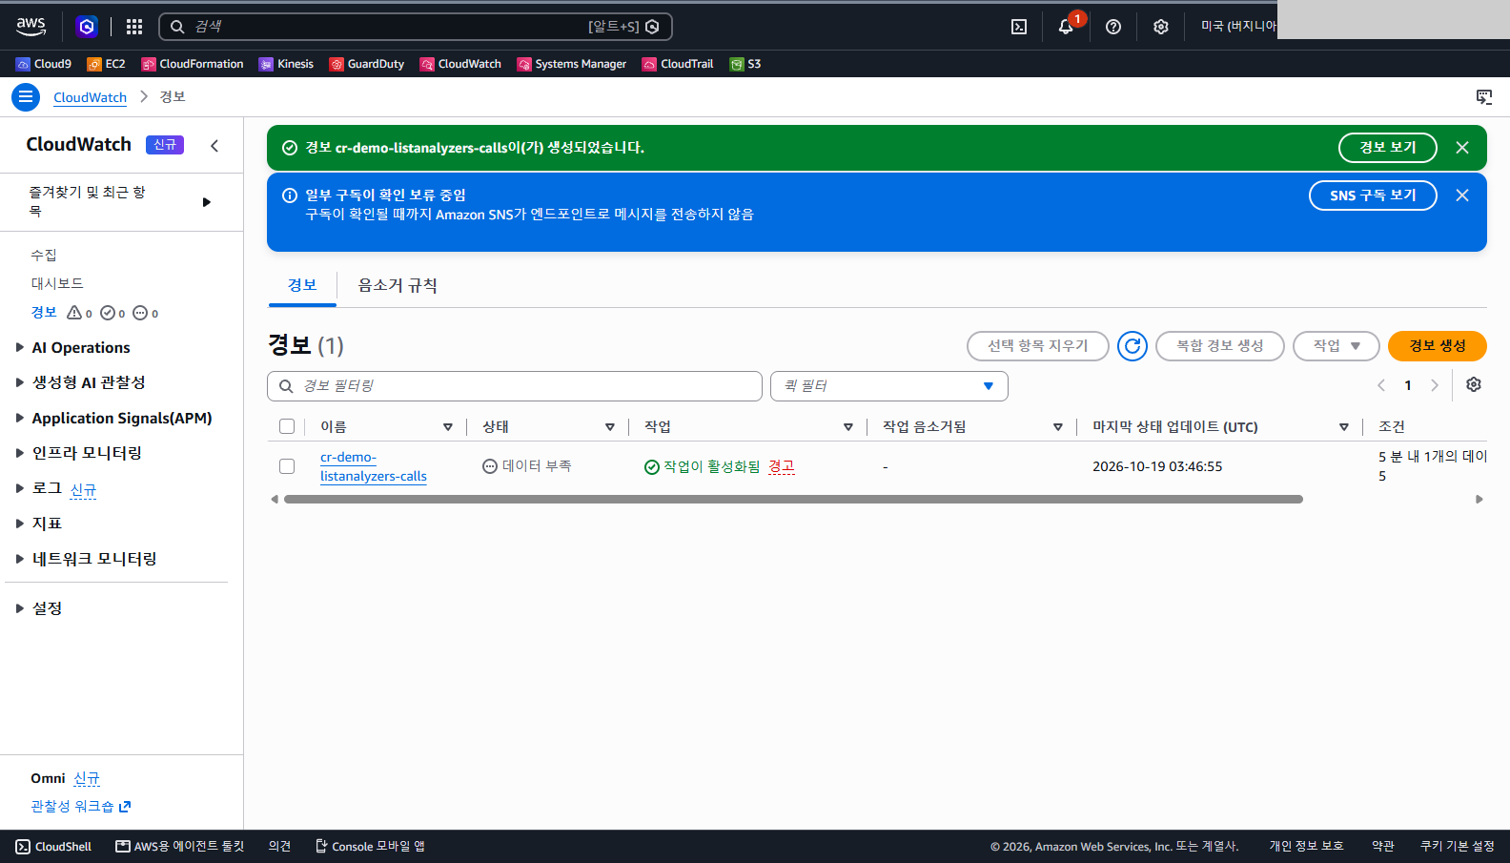Click the SNS 구독 보기 button

(1373, 195)
